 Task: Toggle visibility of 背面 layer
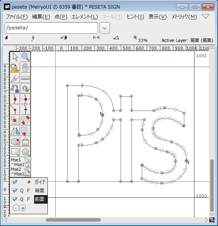tap(15, 191)
